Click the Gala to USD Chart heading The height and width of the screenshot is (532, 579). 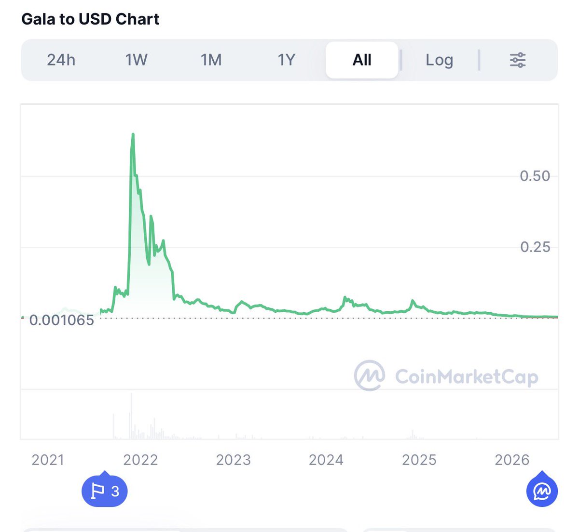(90, 19)
